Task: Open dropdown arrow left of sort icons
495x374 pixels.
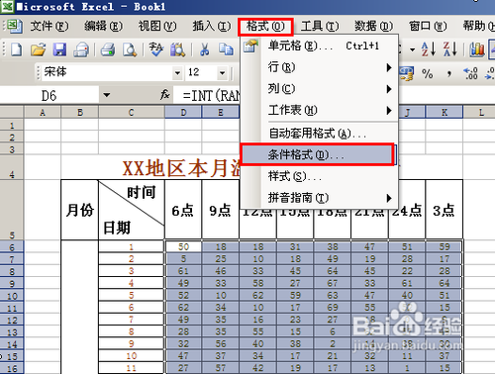Action: (x=412, y=49)
